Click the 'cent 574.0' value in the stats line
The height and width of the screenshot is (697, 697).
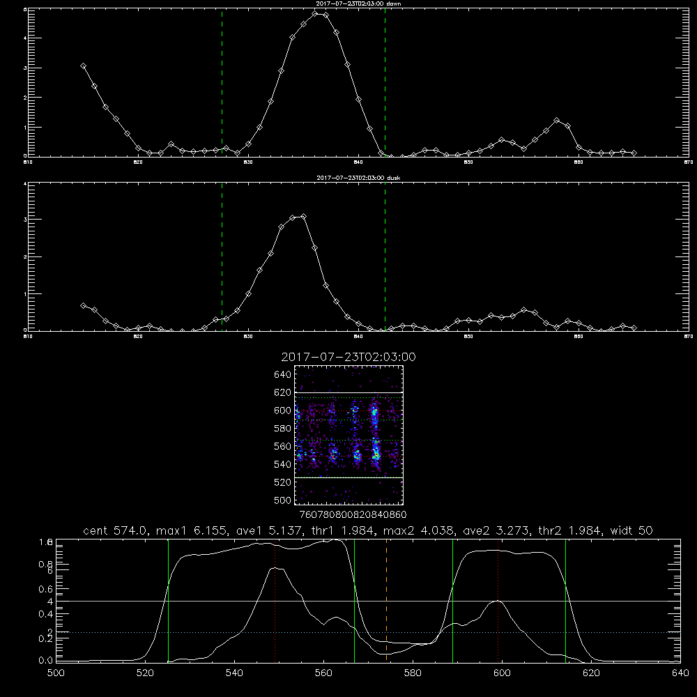coord(116,530)
